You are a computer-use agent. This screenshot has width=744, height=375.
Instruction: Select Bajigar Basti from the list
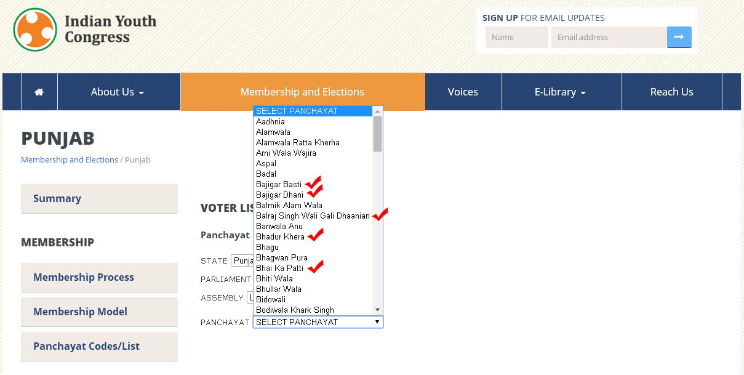click(279, 184)
